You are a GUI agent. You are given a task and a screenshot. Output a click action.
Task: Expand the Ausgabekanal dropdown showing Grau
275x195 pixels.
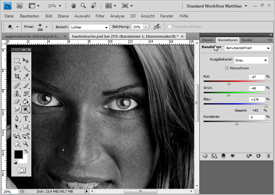[x=251, y=60]
